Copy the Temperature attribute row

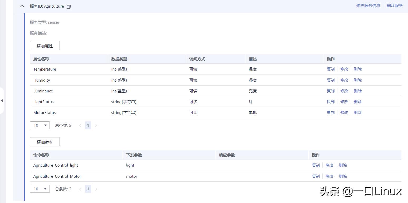[x=330, y=69]
